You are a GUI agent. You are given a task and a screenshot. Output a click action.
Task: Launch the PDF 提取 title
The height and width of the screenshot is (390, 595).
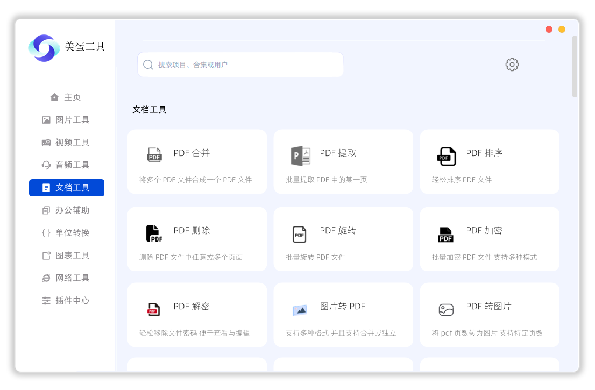click(338, 153)
